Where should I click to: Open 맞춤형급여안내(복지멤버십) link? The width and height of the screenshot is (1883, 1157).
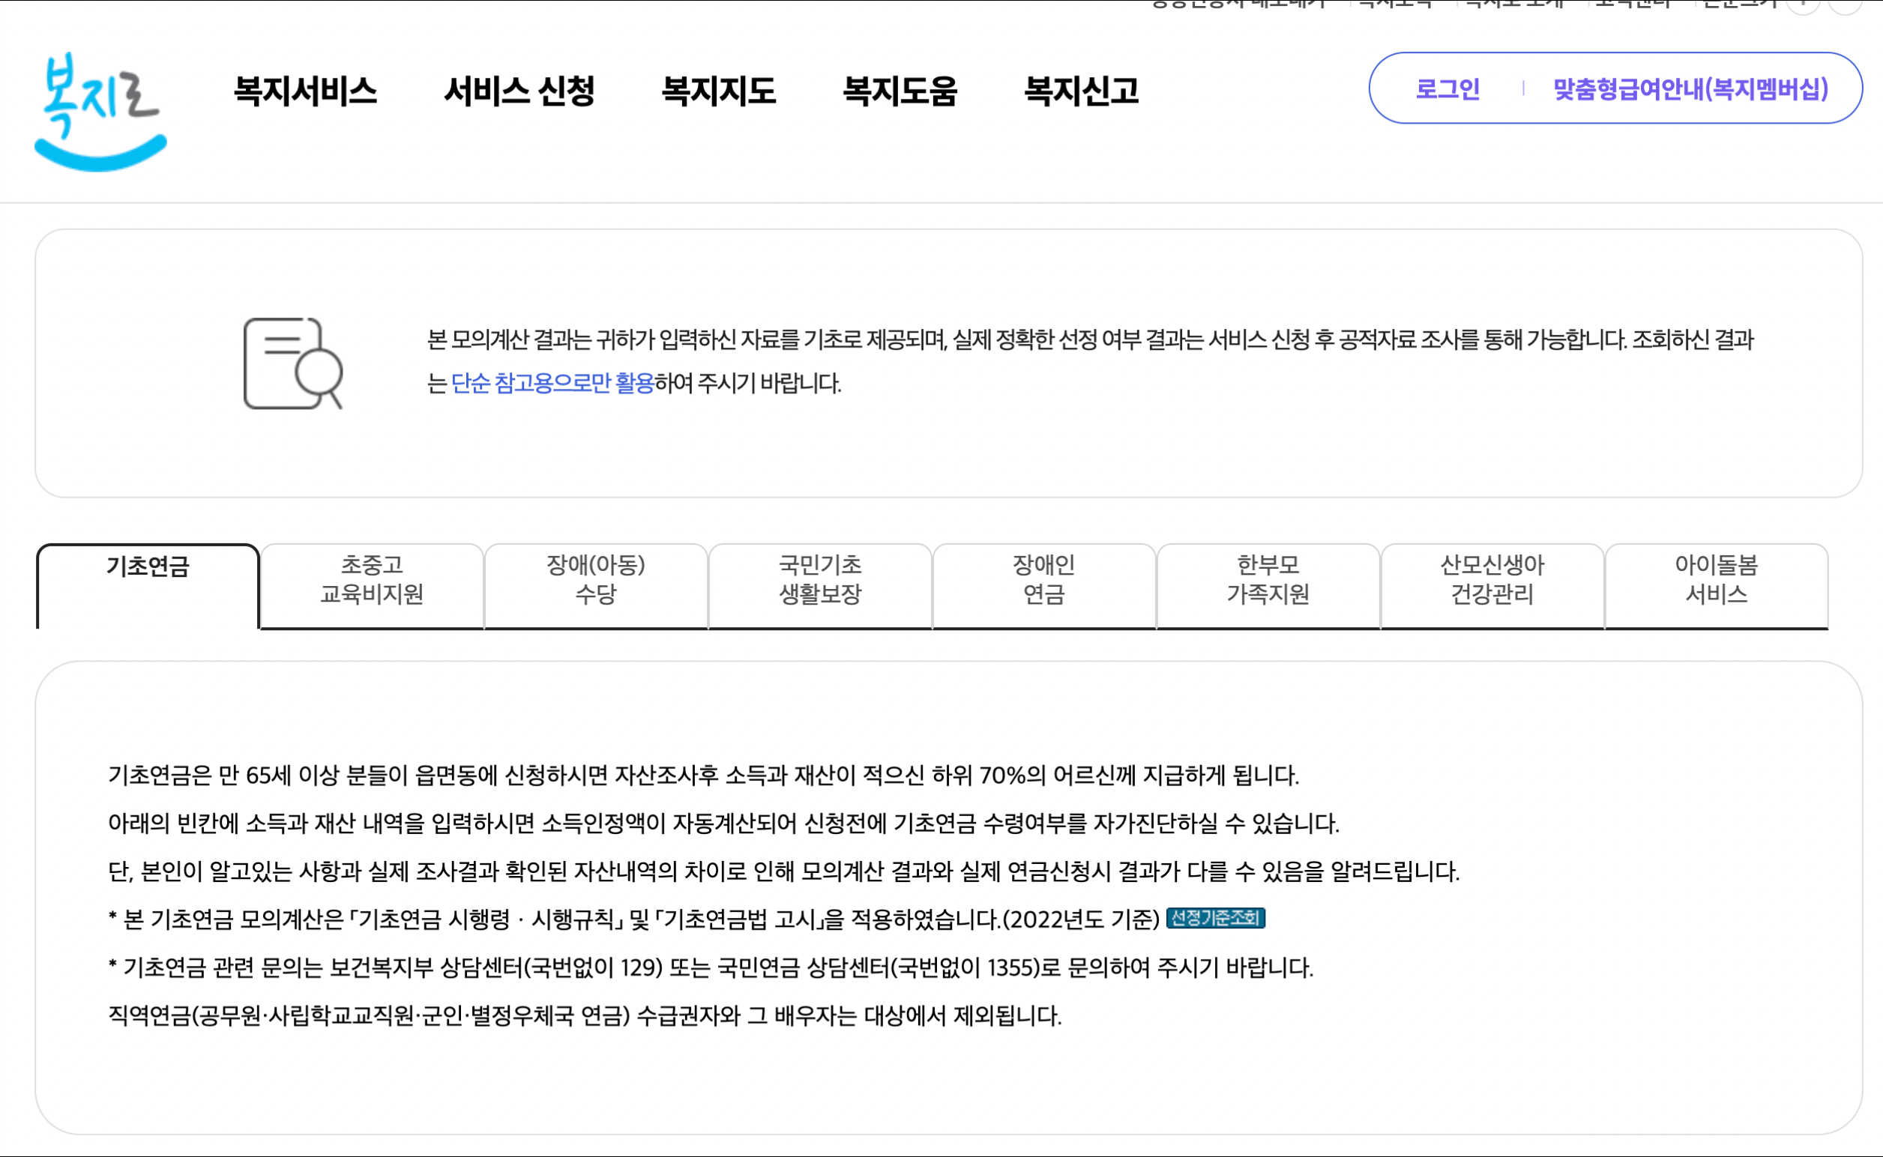pos(1690,88)
